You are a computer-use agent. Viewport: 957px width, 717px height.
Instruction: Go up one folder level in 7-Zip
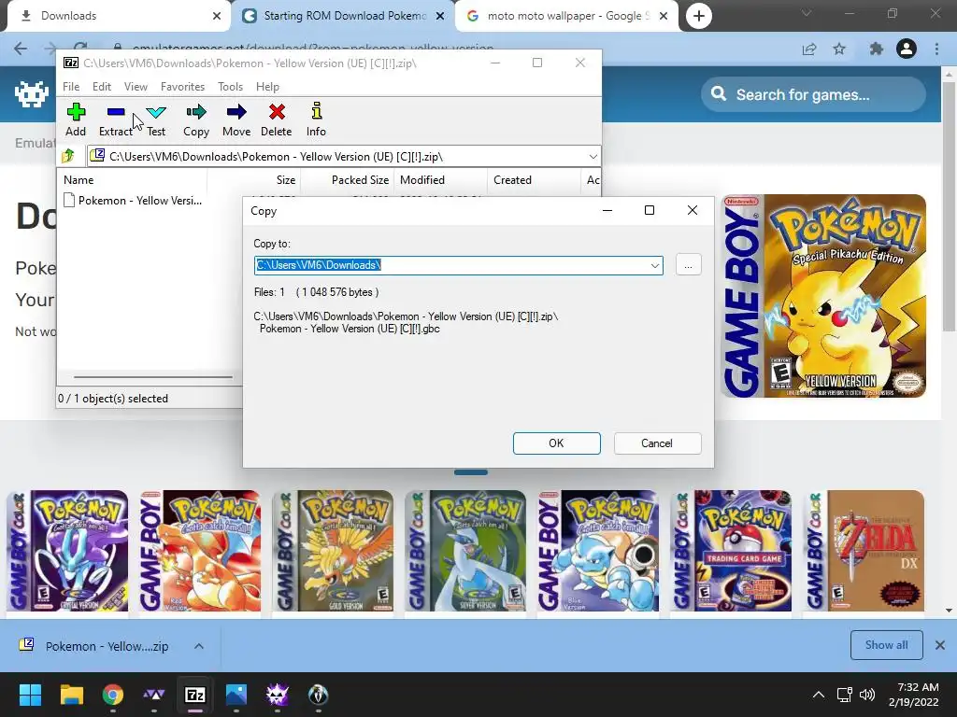tap(68, 157)
